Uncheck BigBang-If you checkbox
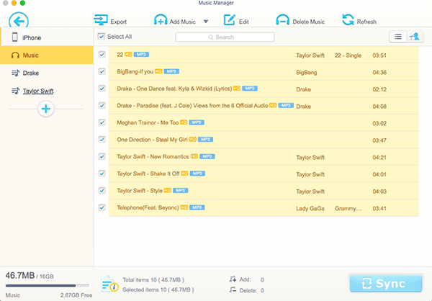 click(102, 71)
